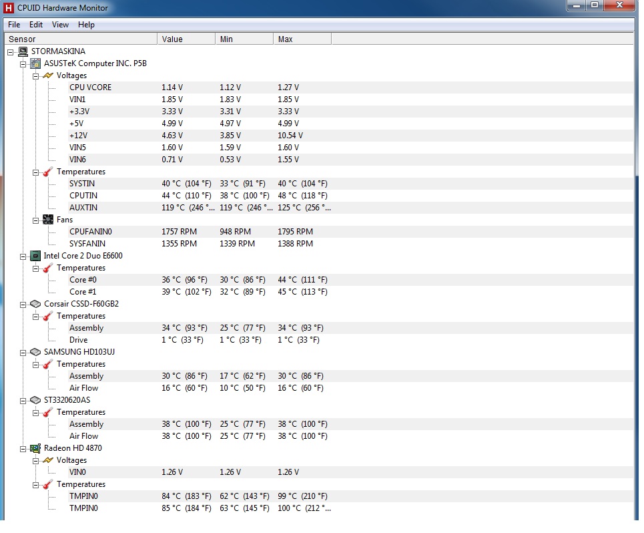Viewport: 644px width, 533px height.
Task: Click the ST3320620AS drive icon
Action: 36,400
